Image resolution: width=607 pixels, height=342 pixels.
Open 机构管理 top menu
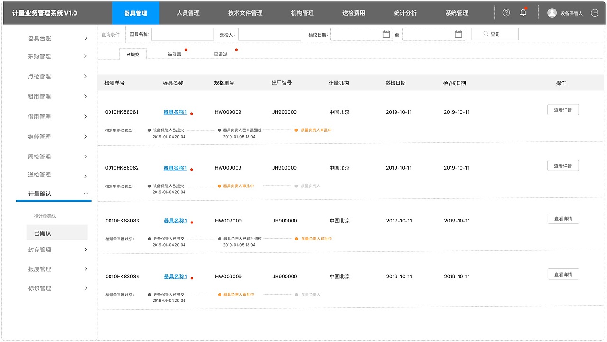point(302,13)
